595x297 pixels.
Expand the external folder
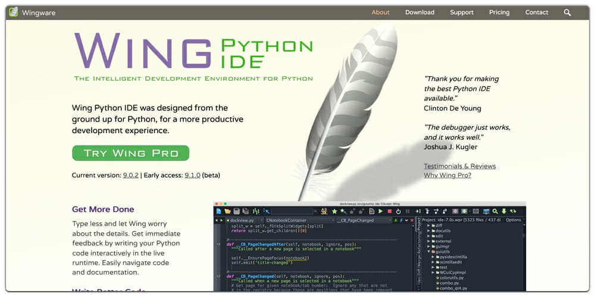tap(428, 241)
